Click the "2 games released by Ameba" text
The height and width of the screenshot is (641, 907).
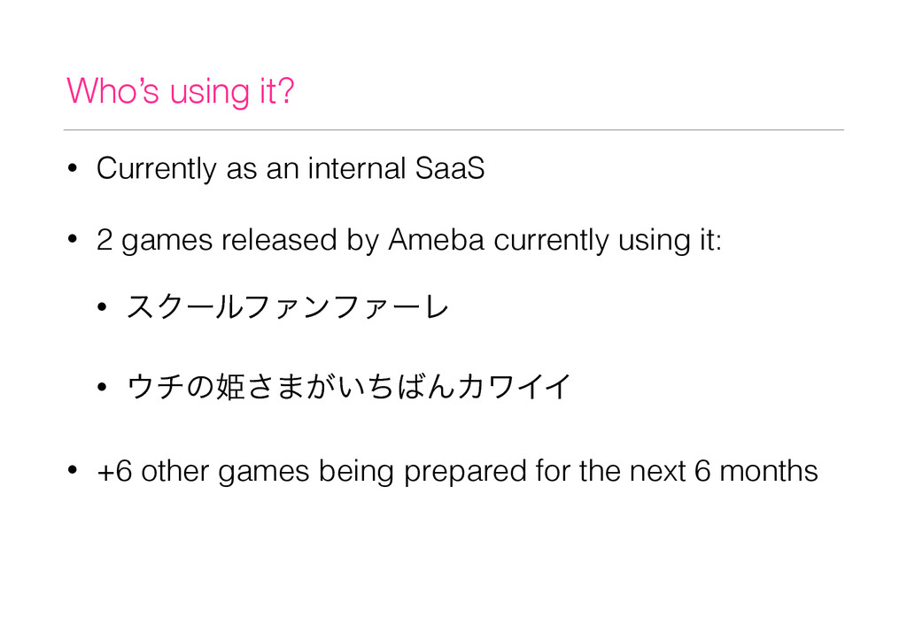click(291, 240)
